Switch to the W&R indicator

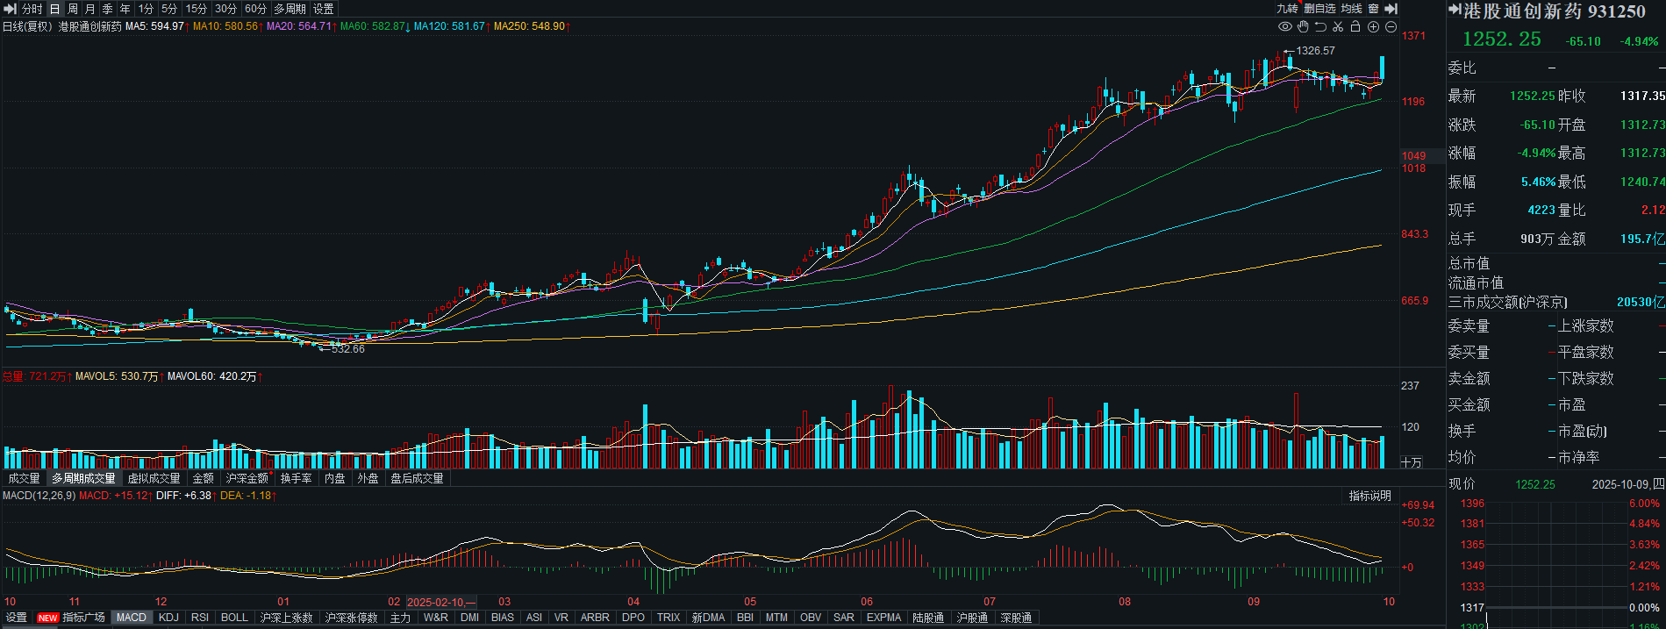coord(435,618)
